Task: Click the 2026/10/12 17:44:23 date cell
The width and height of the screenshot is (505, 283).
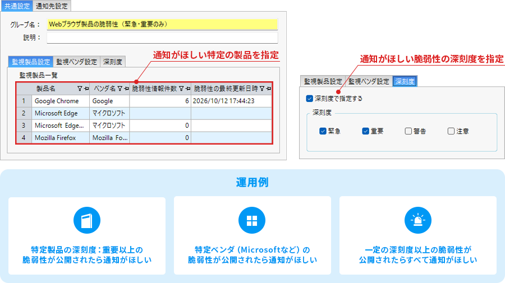Action: pos(231,101)
